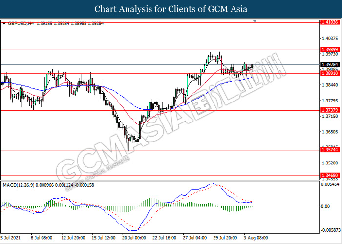Click the 27 Jul 04:00 time label
The height and width of the screenshot is (244, 342).
point(194,238)
